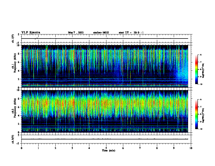This screenshot has width=215, height=166.
Task: Click the "7" minute tick label on time axis
Action: [140, 148]
